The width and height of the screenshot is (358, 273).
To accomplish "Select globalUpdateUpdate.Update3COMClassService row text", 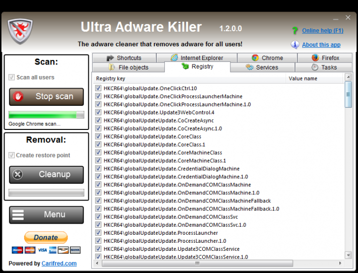I will (x=171, y=249).
